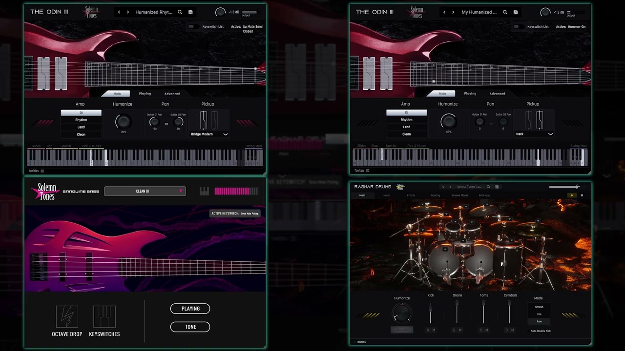Click the small keyboard icon beside Sanguine Bass meter
The image size is (625, 351).
point(204,191)
